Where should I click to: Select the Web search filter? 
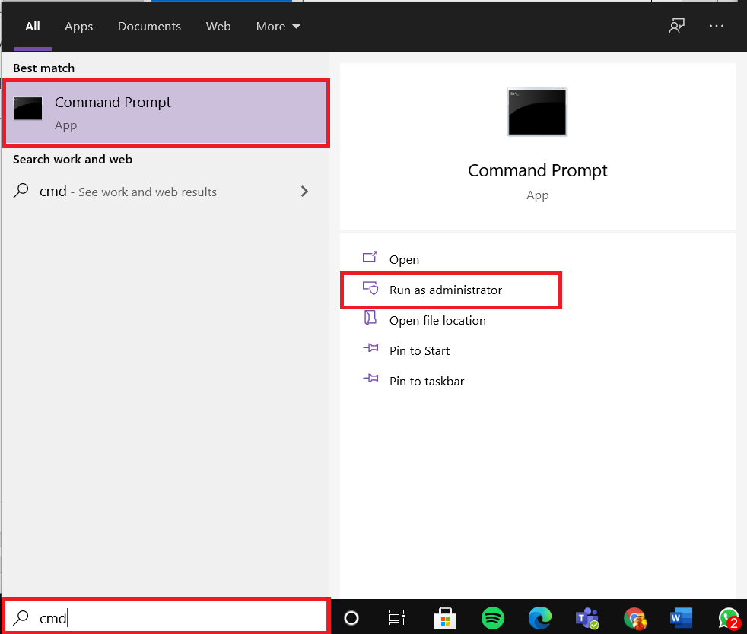(x=218, y=26)
